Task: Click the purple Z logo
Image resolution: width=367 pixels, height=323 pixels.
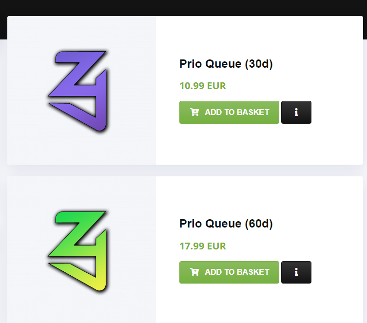Action: coord(78,91)
